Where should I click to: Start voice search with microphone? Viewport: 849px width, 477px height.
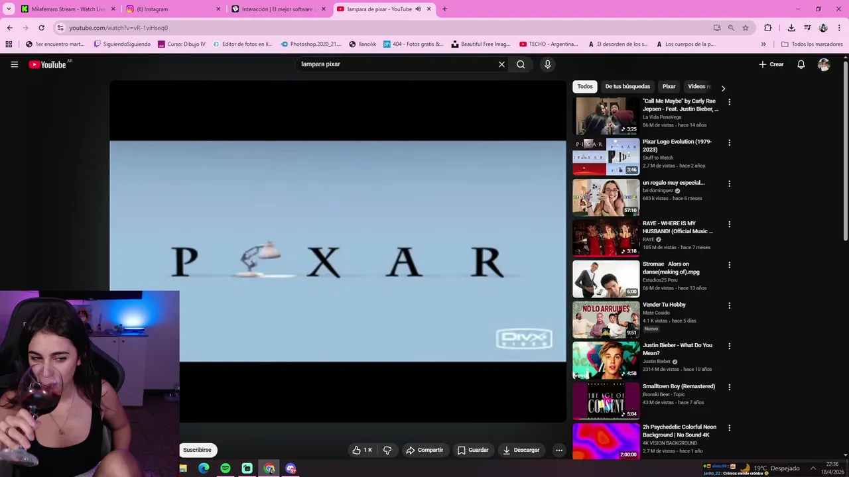pos(547,64)
